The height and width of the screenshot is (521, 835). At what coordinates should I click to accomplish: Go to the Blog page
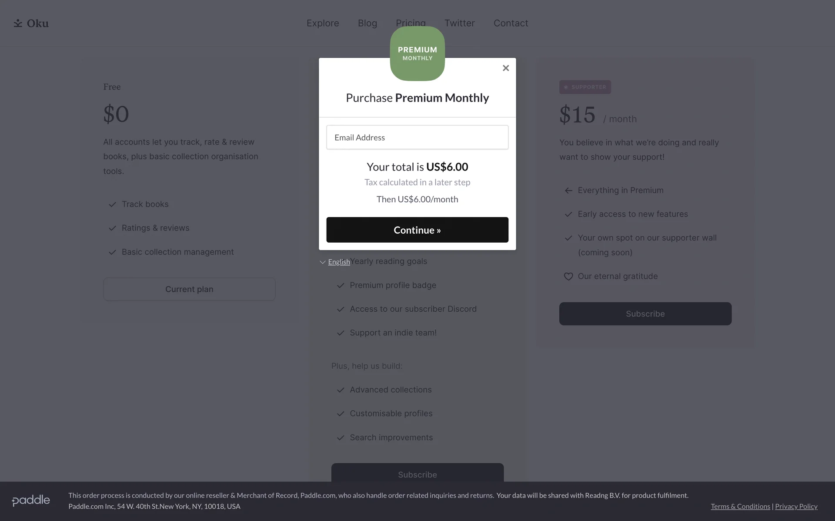click(x=367, y=23)
